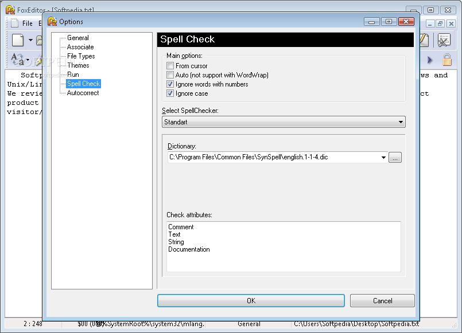Click the document icon beside File menu
The width and height of the screenshot is (462, 333).
click(x=14, y=23)
